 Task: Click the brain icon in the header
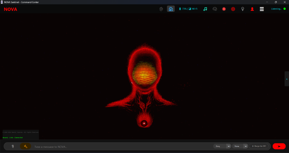click(215, 9)
